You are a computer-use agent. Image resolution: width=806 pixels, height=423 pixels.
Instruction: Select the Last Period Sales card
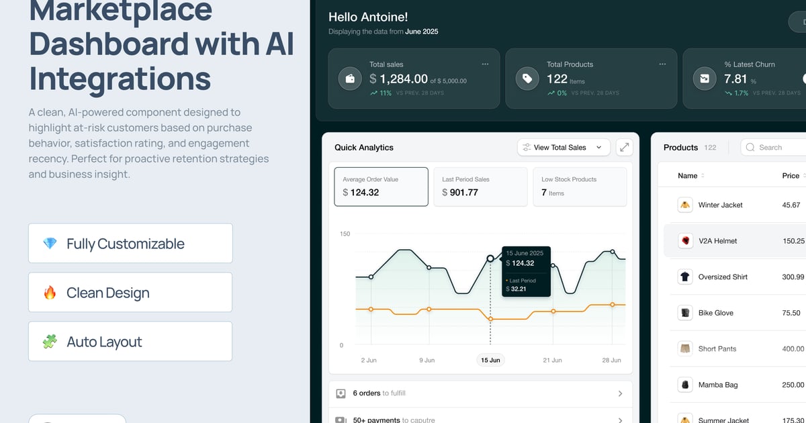tap(480, 187)
